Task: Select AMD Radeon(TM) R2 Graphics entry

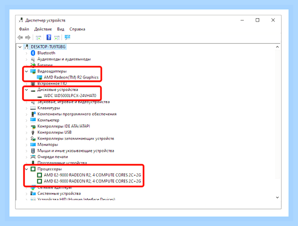Action: 71,78
